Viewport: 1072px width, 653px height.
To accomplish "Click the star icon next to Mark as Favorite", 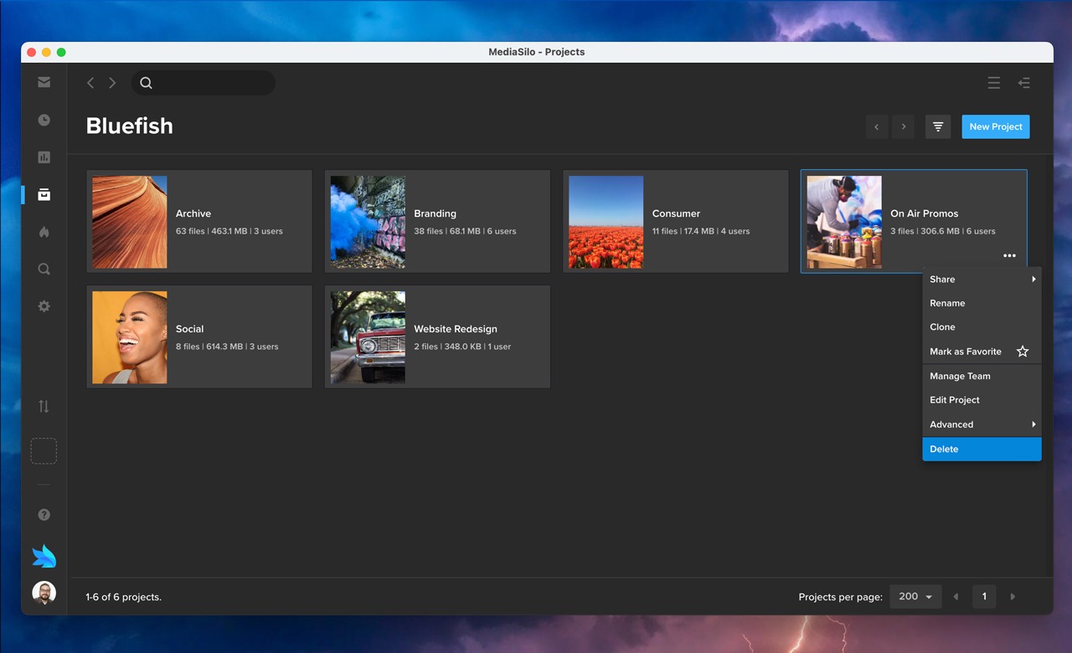I will coord(1023,352).
